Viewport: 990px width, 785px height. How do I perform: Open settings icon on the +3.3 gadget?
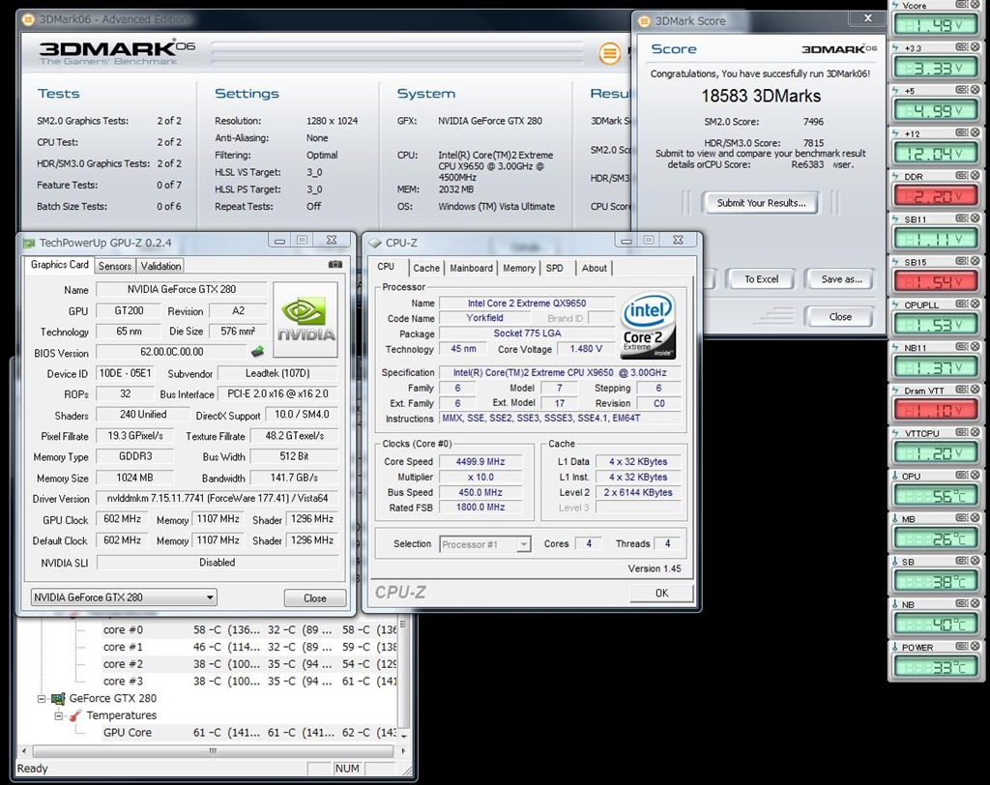[x=962, y=46]
